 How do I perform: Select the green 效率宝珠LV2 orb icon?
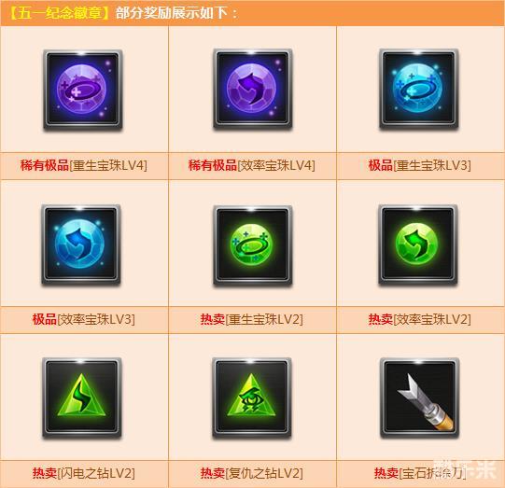pyautogui.click(x=418, y=245)
